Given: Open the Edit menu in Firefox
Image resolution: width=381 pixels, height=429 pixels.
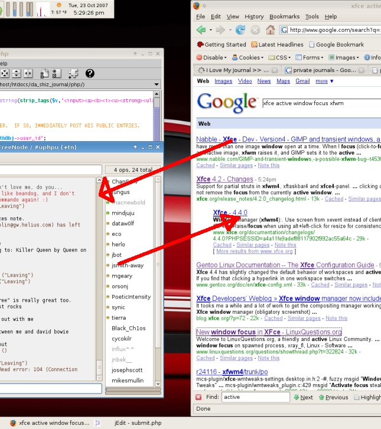Looking at the screenshot, I should click(216, 17).
